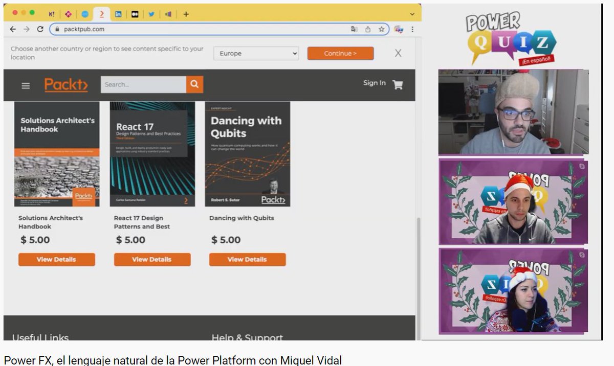Screen dimensions: 614x366
Task: Open Dancing with Qubits book cover
Action: (x=248, y=154)
